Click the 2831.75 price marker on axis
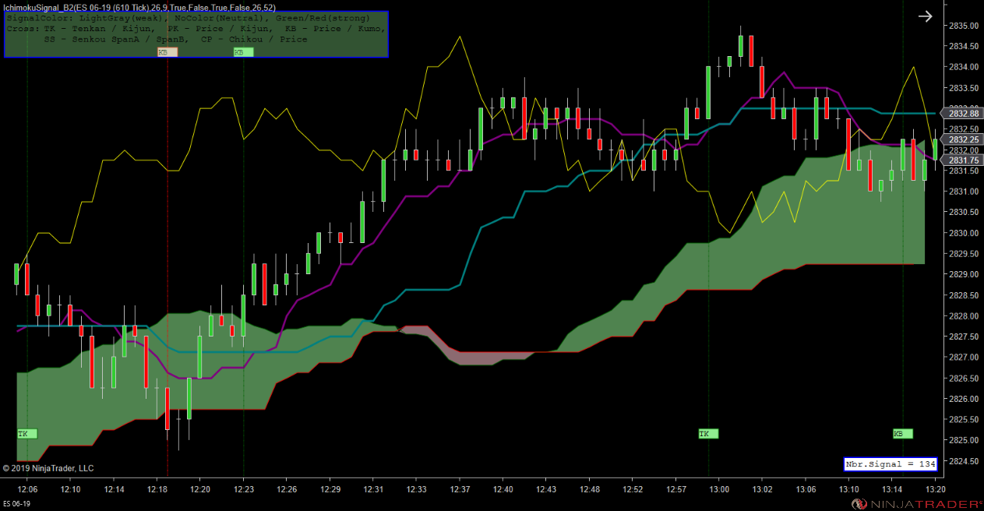 coord(963,160)
